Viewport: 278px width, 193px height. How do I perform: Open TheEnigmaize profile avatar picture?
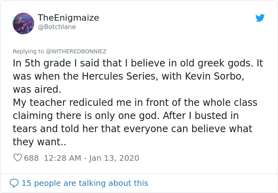[x=23, y=23]
